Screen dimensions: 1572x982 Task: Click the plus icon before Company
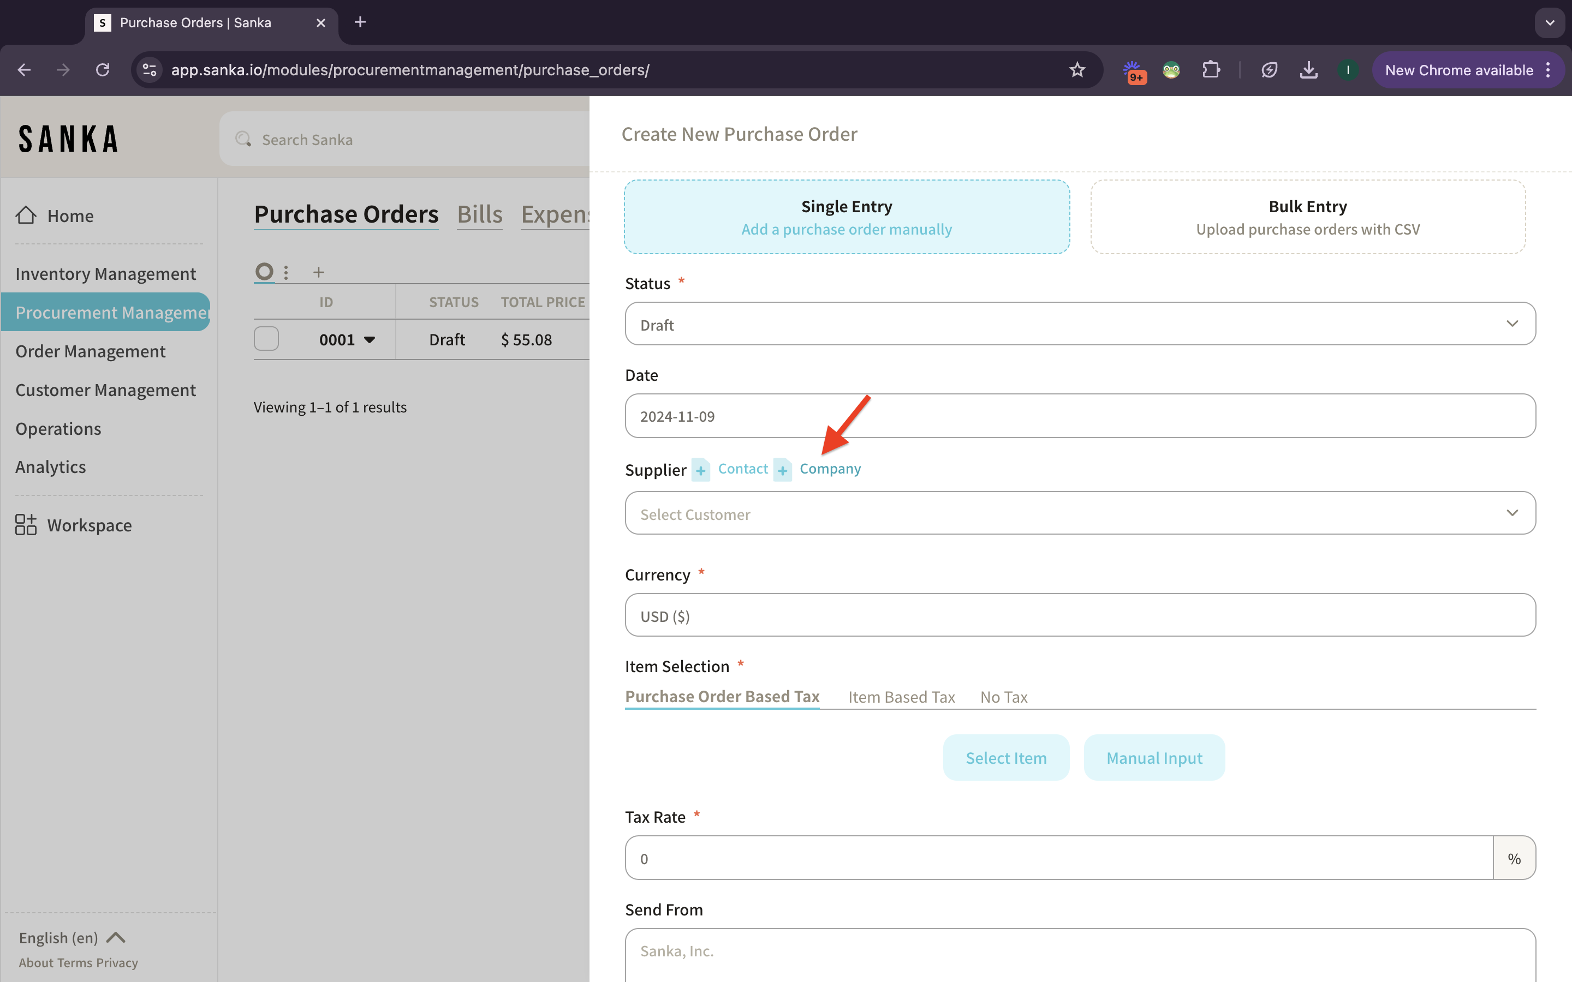tap(782, 470)
